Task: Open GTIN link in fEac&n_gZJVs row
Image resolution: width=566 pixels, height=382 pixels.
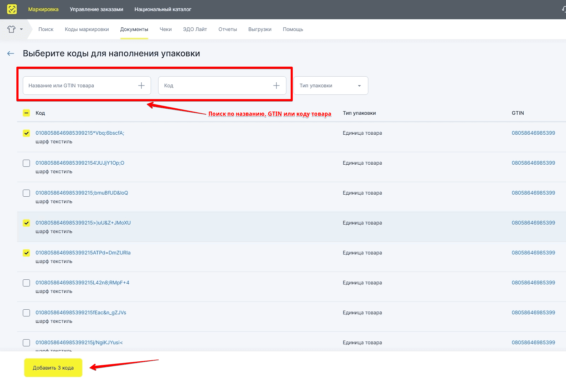Action: (x=533, y=313)
